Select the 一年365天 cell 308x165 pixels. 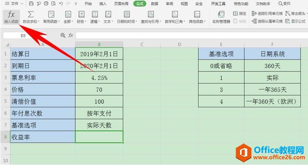pos(273,90)
